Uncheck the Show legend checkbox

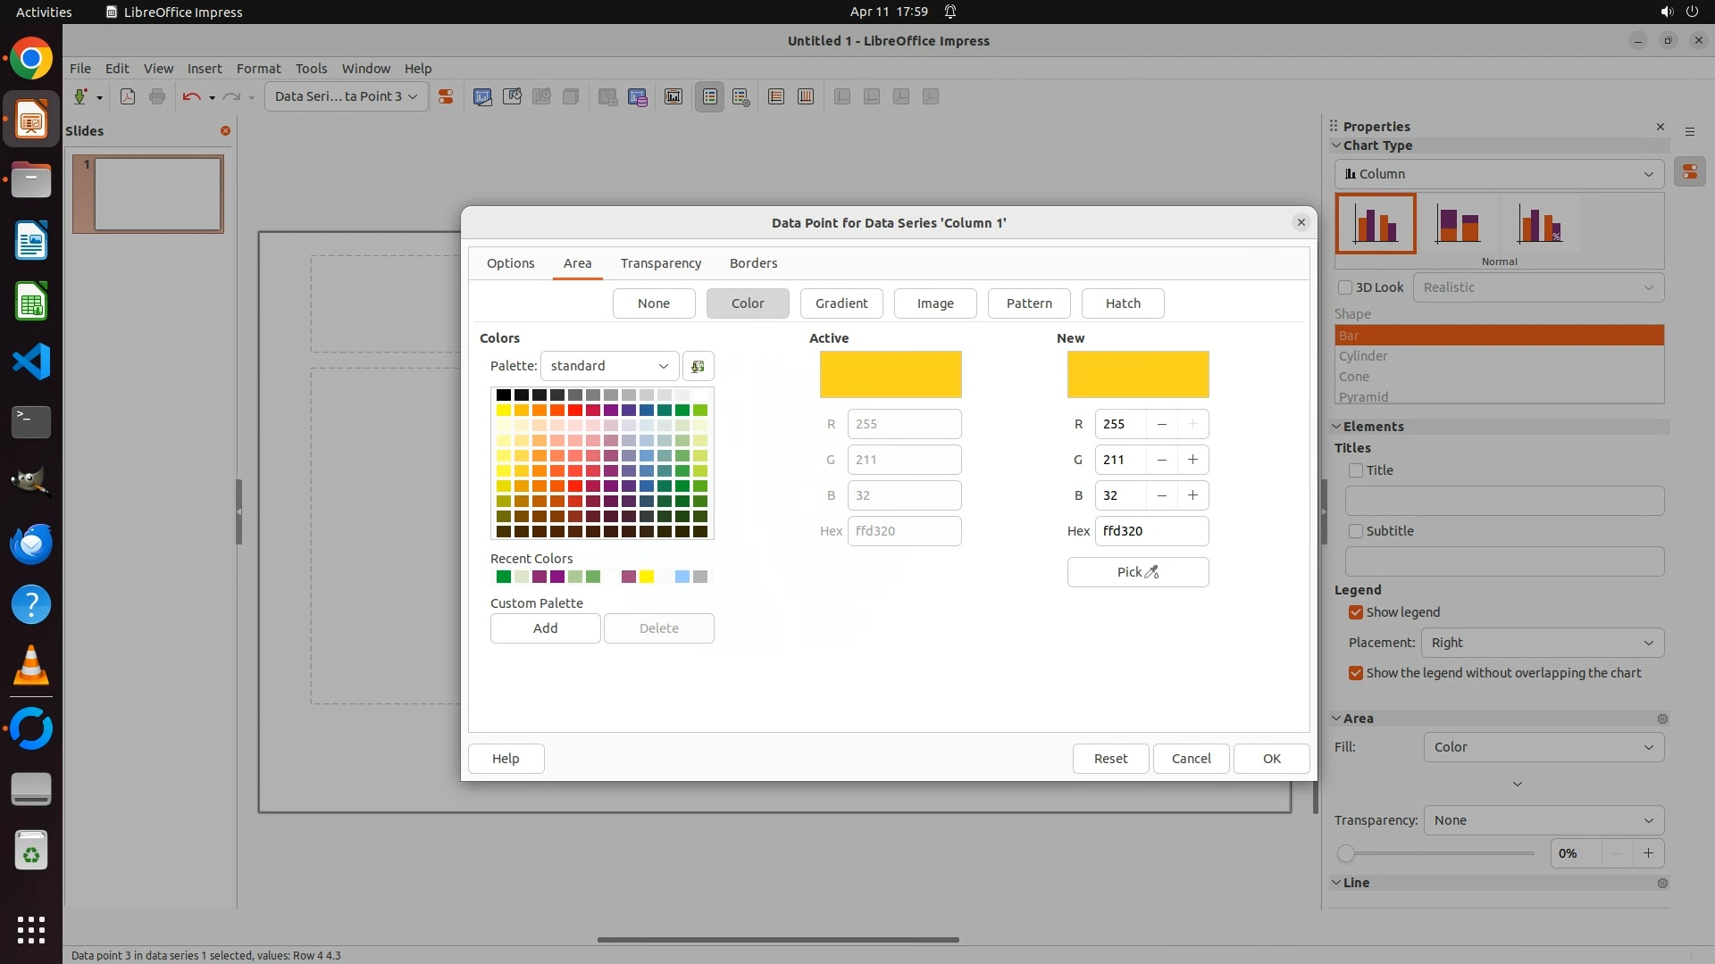click(1356, 612)
